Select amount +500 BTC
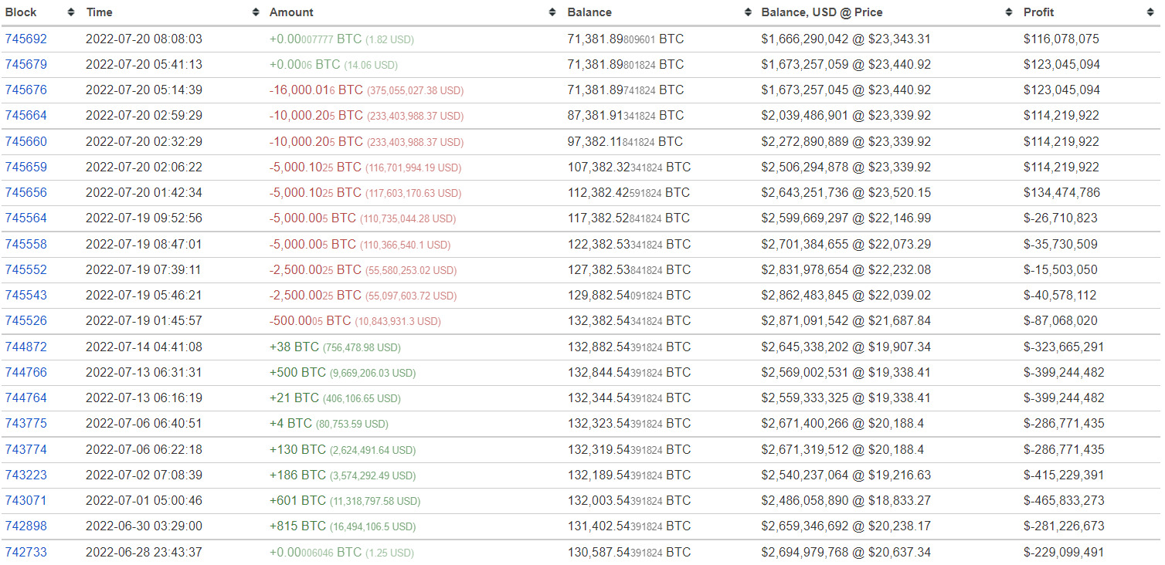1165x565 pixels. click(297, 373)
